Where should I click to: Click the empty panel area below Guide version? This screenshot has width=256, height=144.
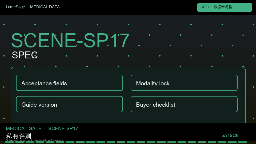click(69, 118)
